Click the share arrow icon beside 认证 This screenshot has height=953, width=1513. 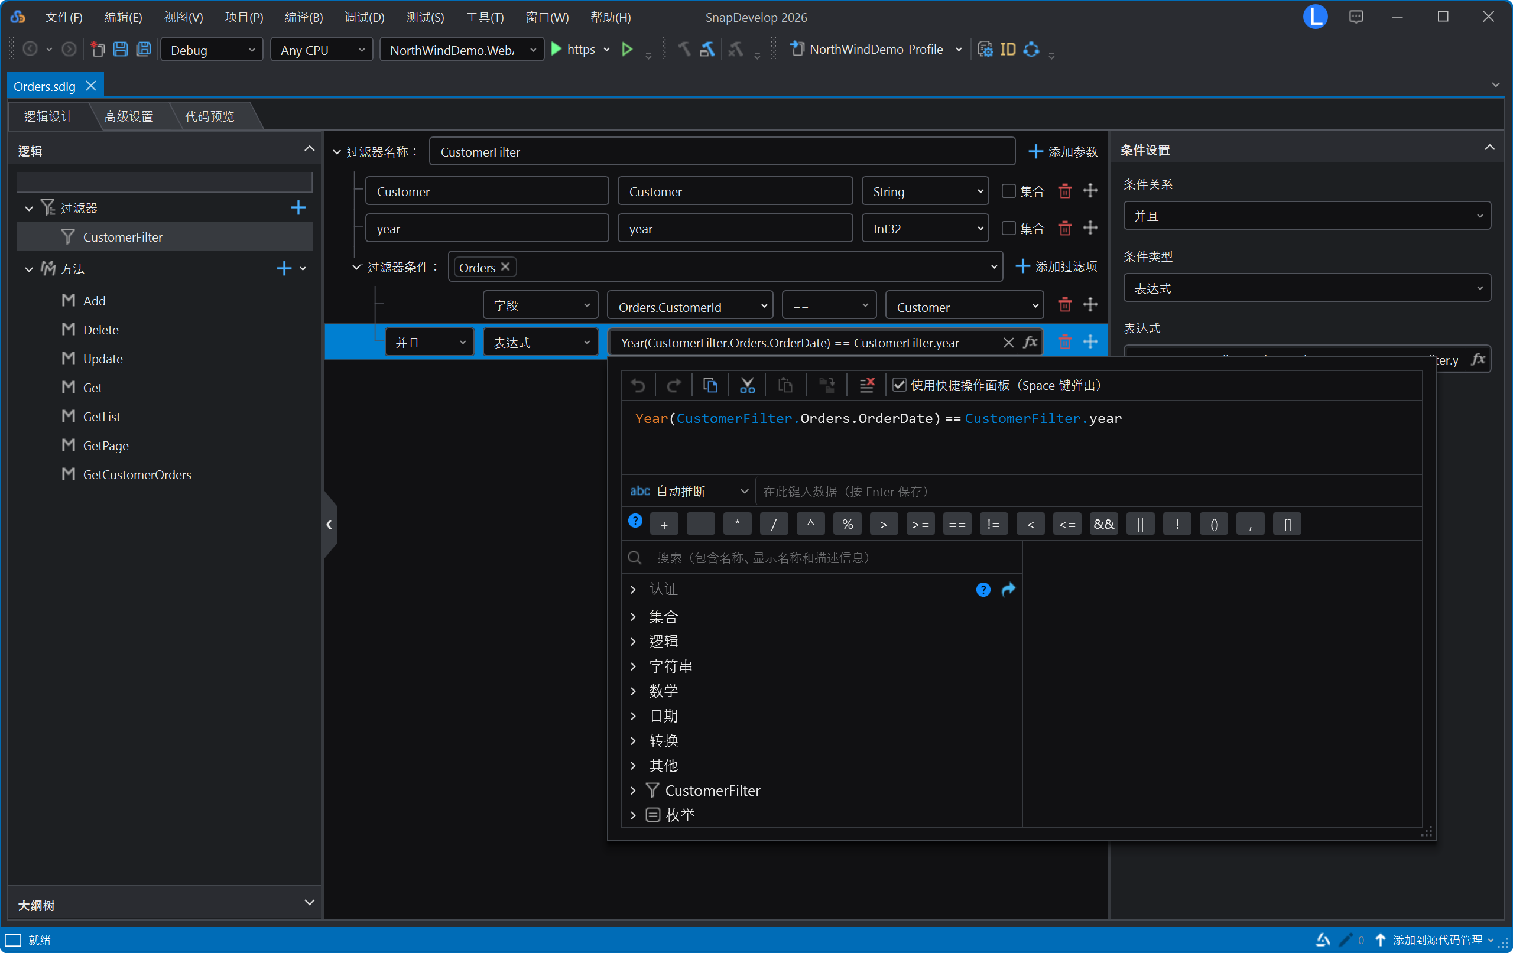coord(1008,589)
